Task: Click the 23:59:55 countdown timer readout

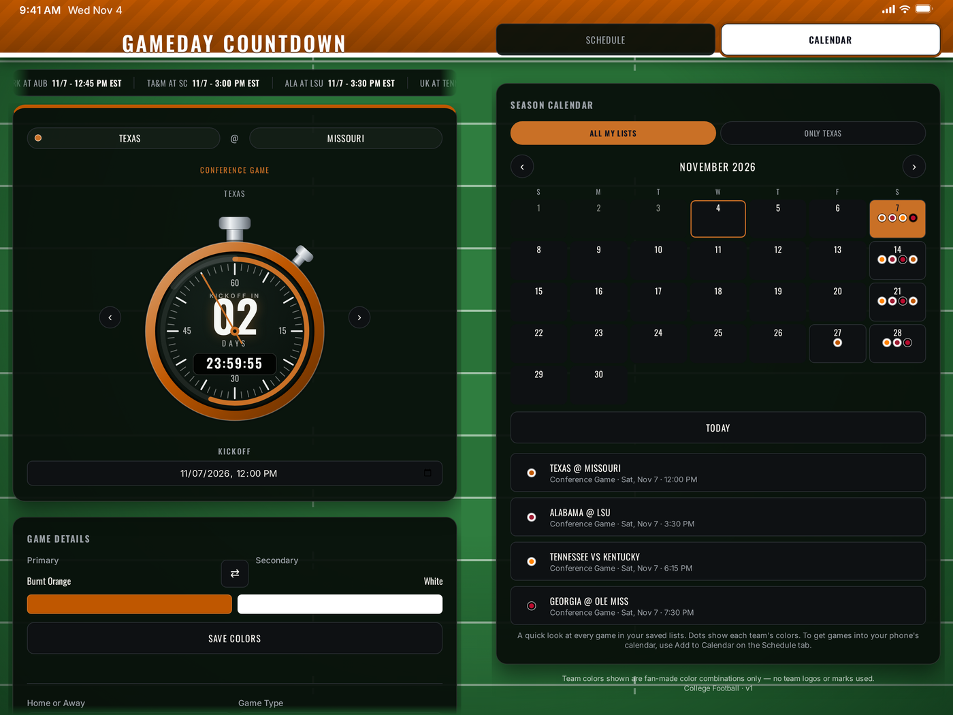Action: coord(235,364)
